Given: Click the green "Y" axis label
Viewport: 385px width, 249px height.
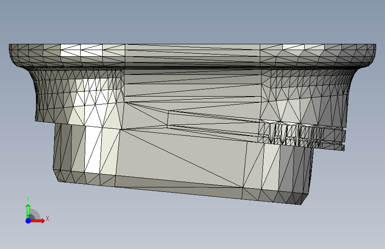Looking at the screenshot, I should point(28,199).
